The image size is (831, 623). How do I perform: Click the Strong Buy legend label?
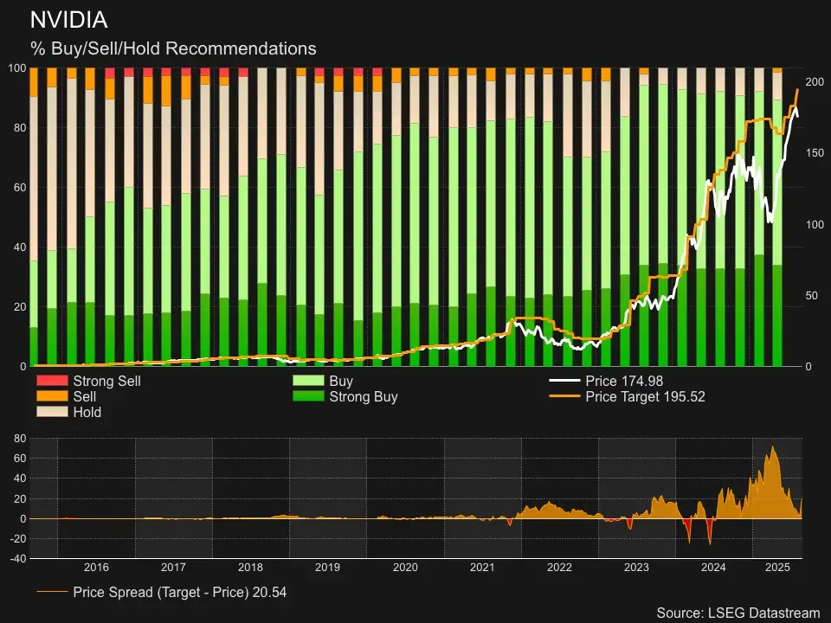click(364, 397)
